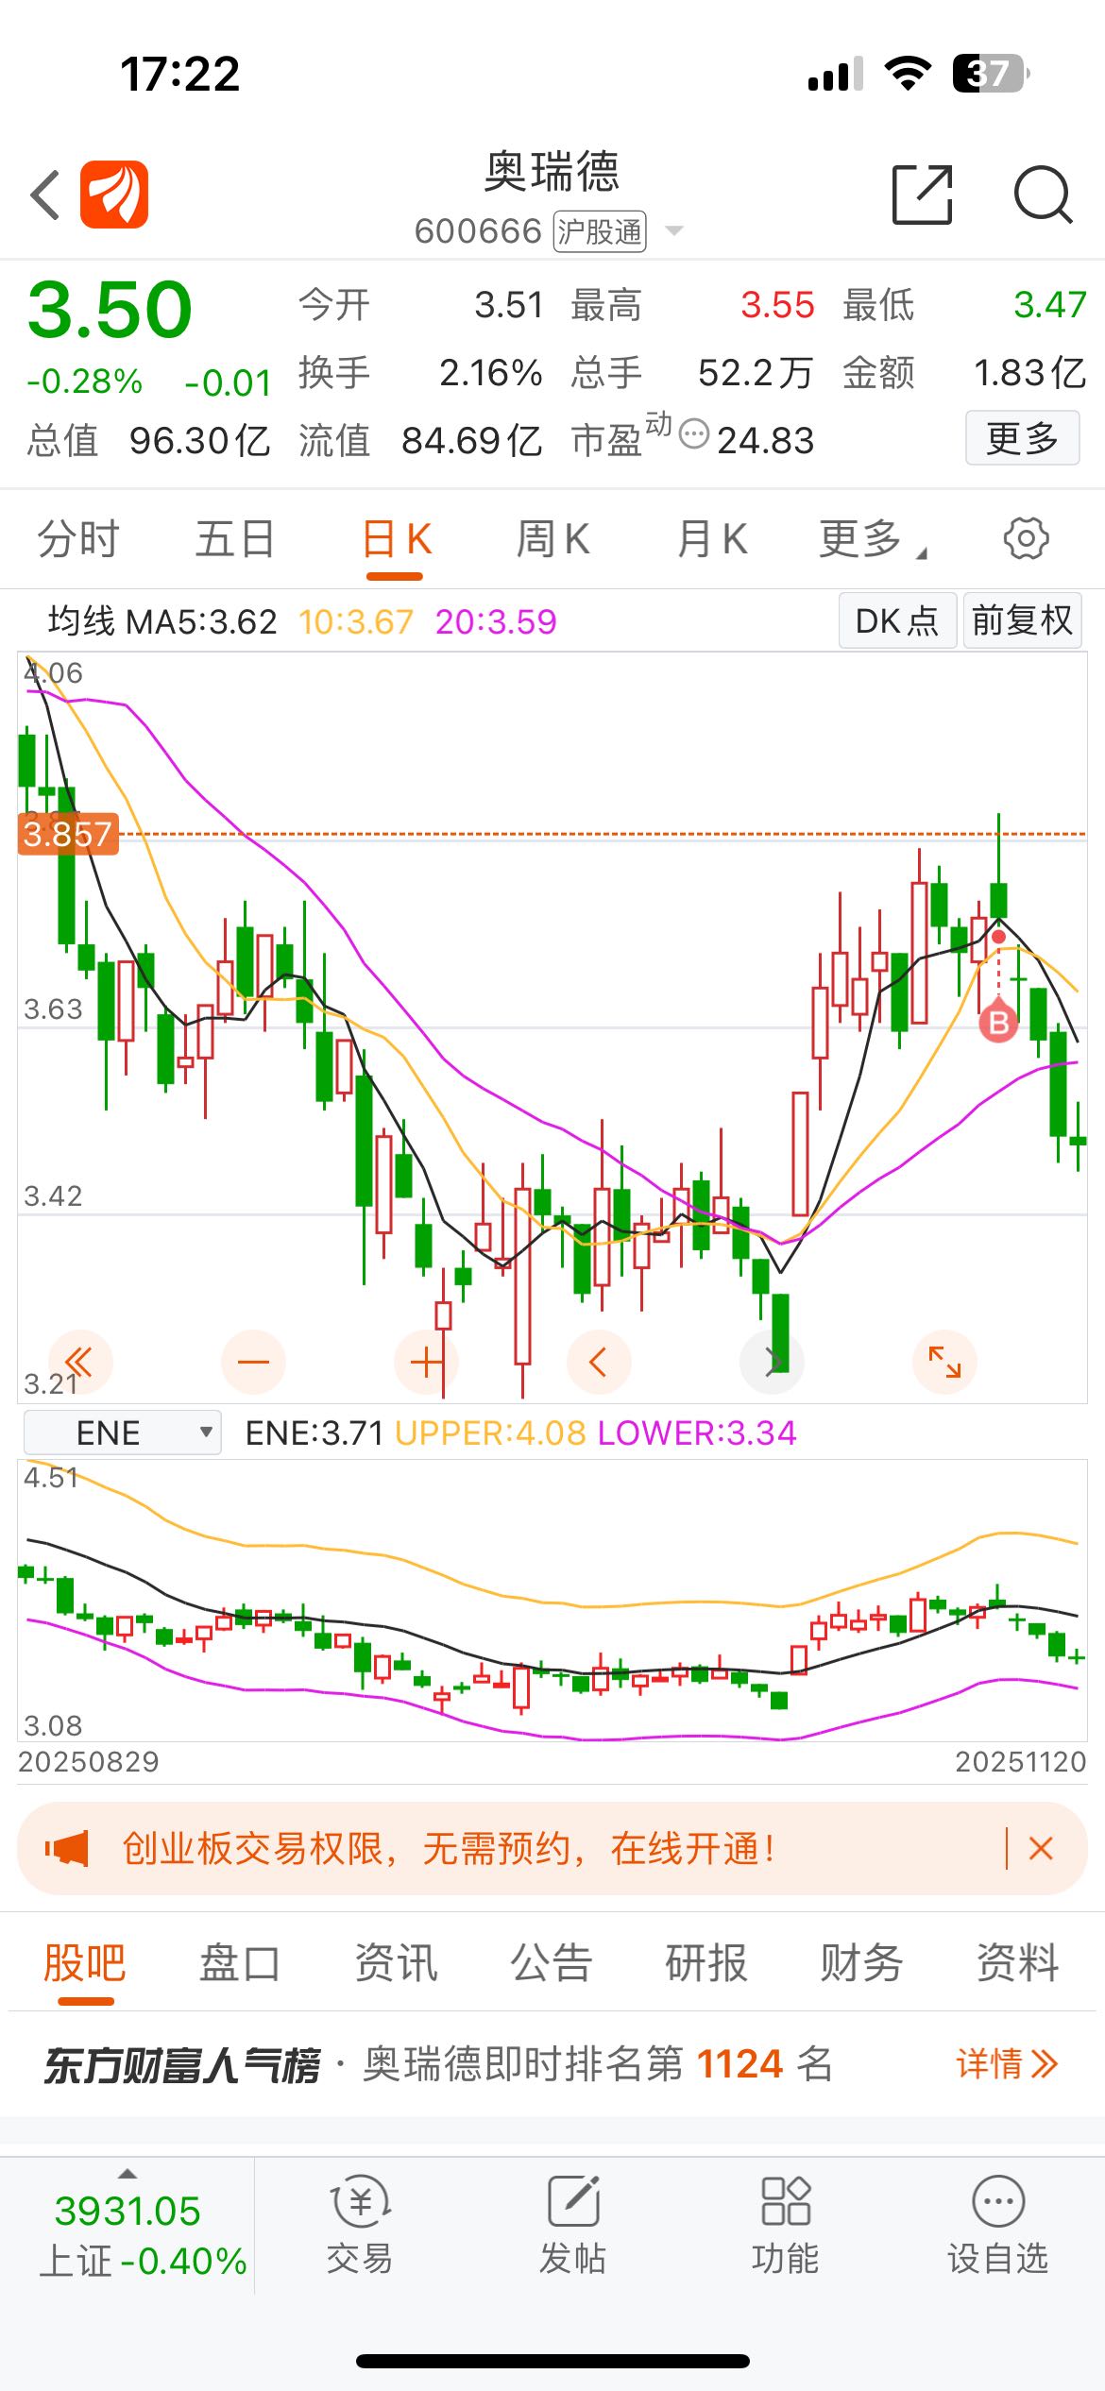Image resolution: width=1105 pixels, height=2391 pixels.
Task: Tap the megaphone announcement icon
Action: [x=67, y=1848]
